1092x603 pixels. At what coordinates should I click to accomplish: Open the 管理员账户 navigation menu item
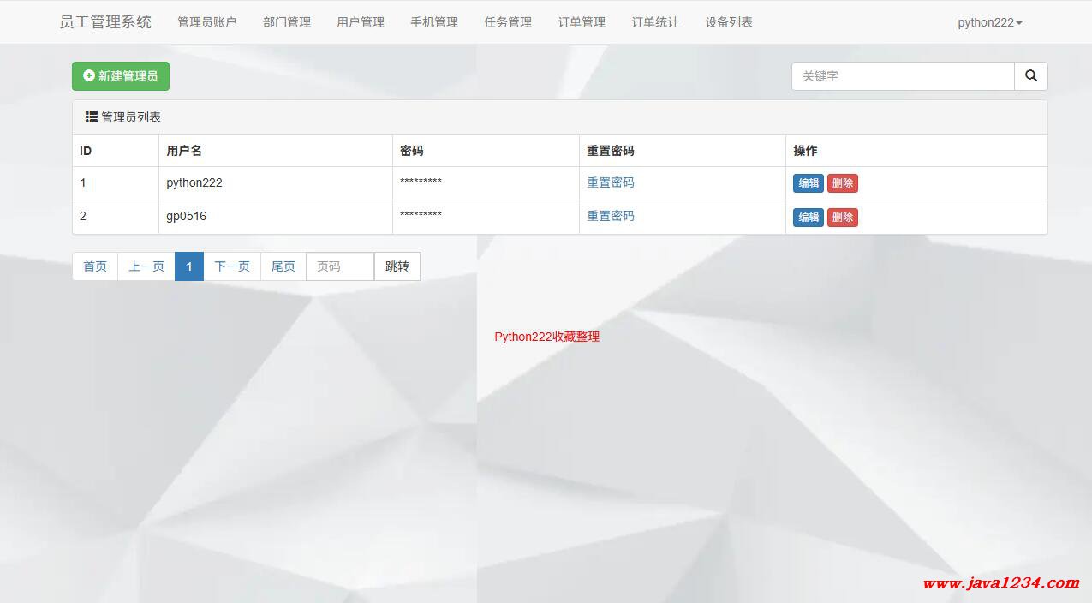click(x=206, y=22)
